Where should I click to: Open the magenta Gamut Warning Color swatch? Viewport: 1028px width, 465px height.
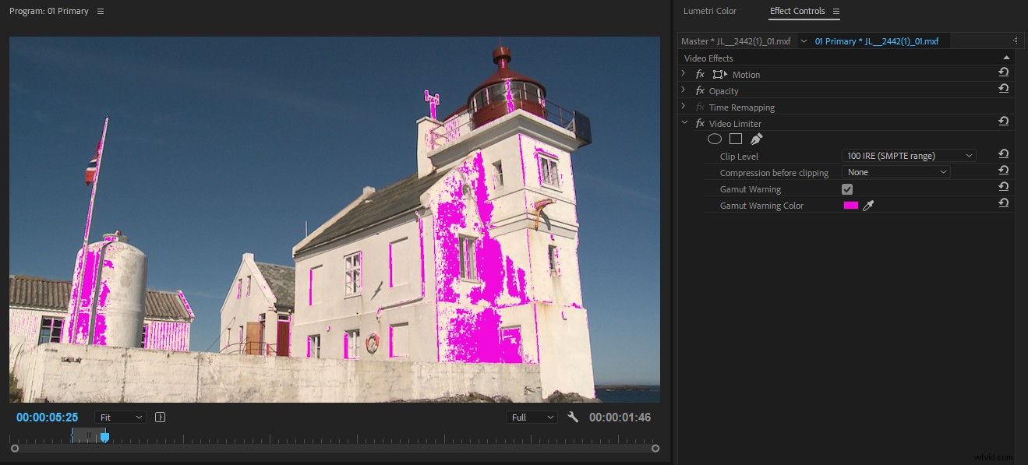(x=850, y=205)
